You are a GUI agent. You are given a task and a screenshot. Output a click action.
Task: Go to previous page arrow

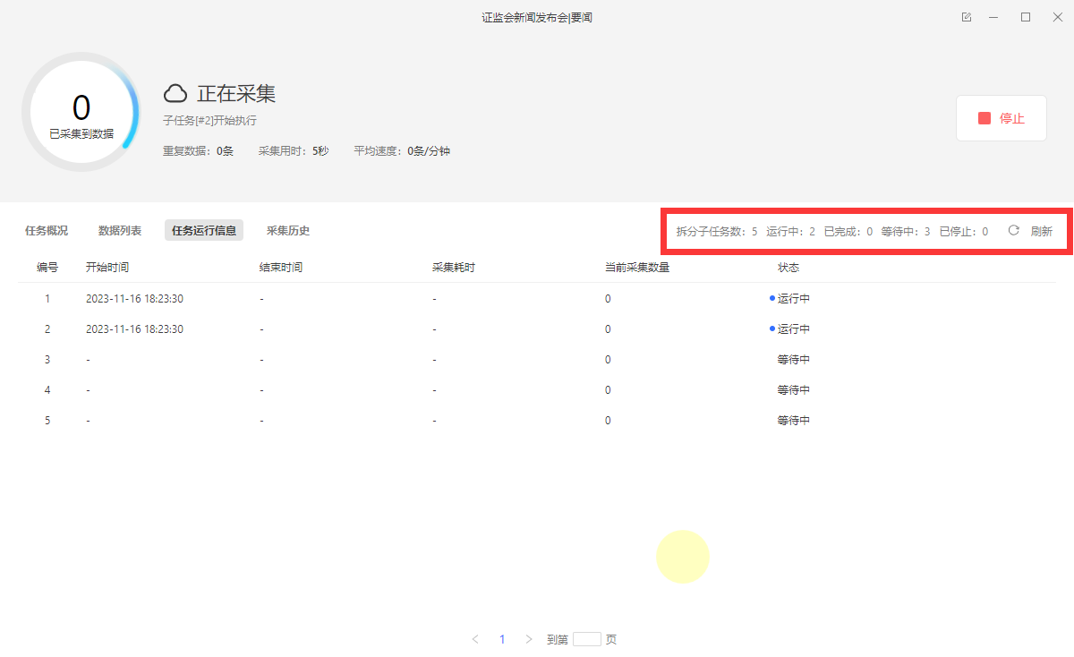pos(475,639)
